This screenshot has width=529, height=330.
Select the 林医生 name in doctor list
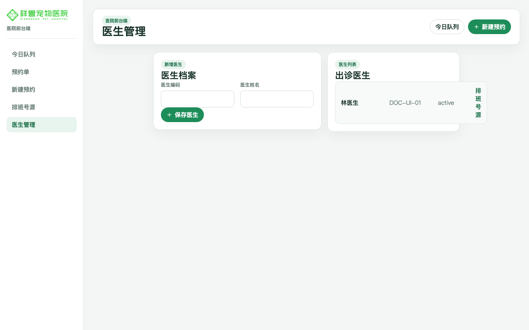[350, 103]
